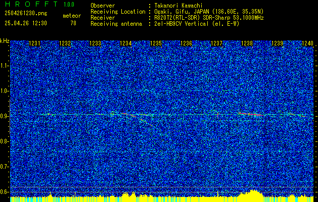This screenshot has width=318, height=202.
Task: Click the yellow power peak below 1238
Action: [252, 193]
